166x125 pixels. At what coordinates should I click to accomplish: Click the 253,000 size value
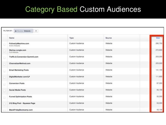coord(159,57)
